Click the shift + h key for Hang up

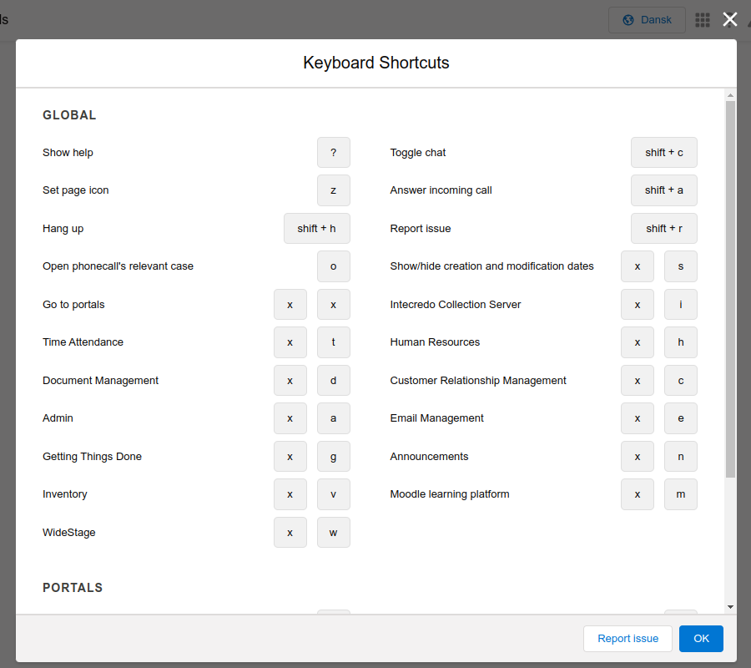point(316,228)
